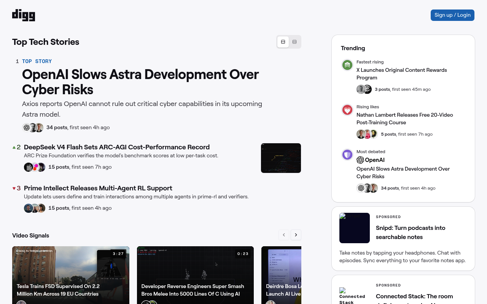Open 'Prime Intellect Releases Multi-Agent RL Support'

click(98, 188)
